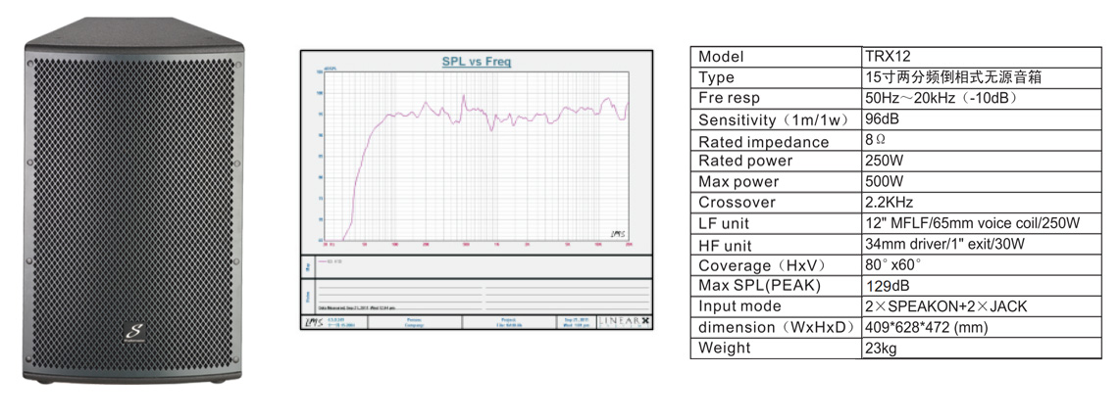Select the 23kg weight value cell
The width and height of the screenshot is (1120, 420).
pos(880,348)
